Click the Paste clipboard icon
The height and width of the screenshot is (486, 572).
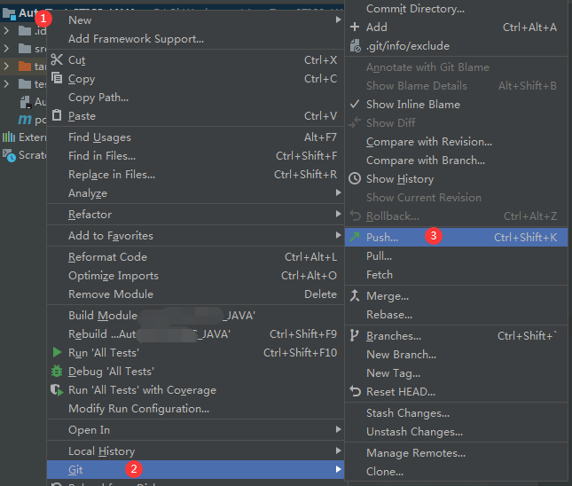(x=58, y=116)
